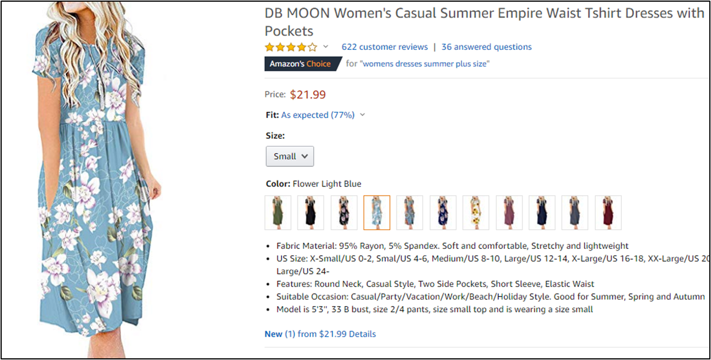Choose the white sunflower print dress swatch
The width and height of the screenshot is (711, 360).
(476, 213)
